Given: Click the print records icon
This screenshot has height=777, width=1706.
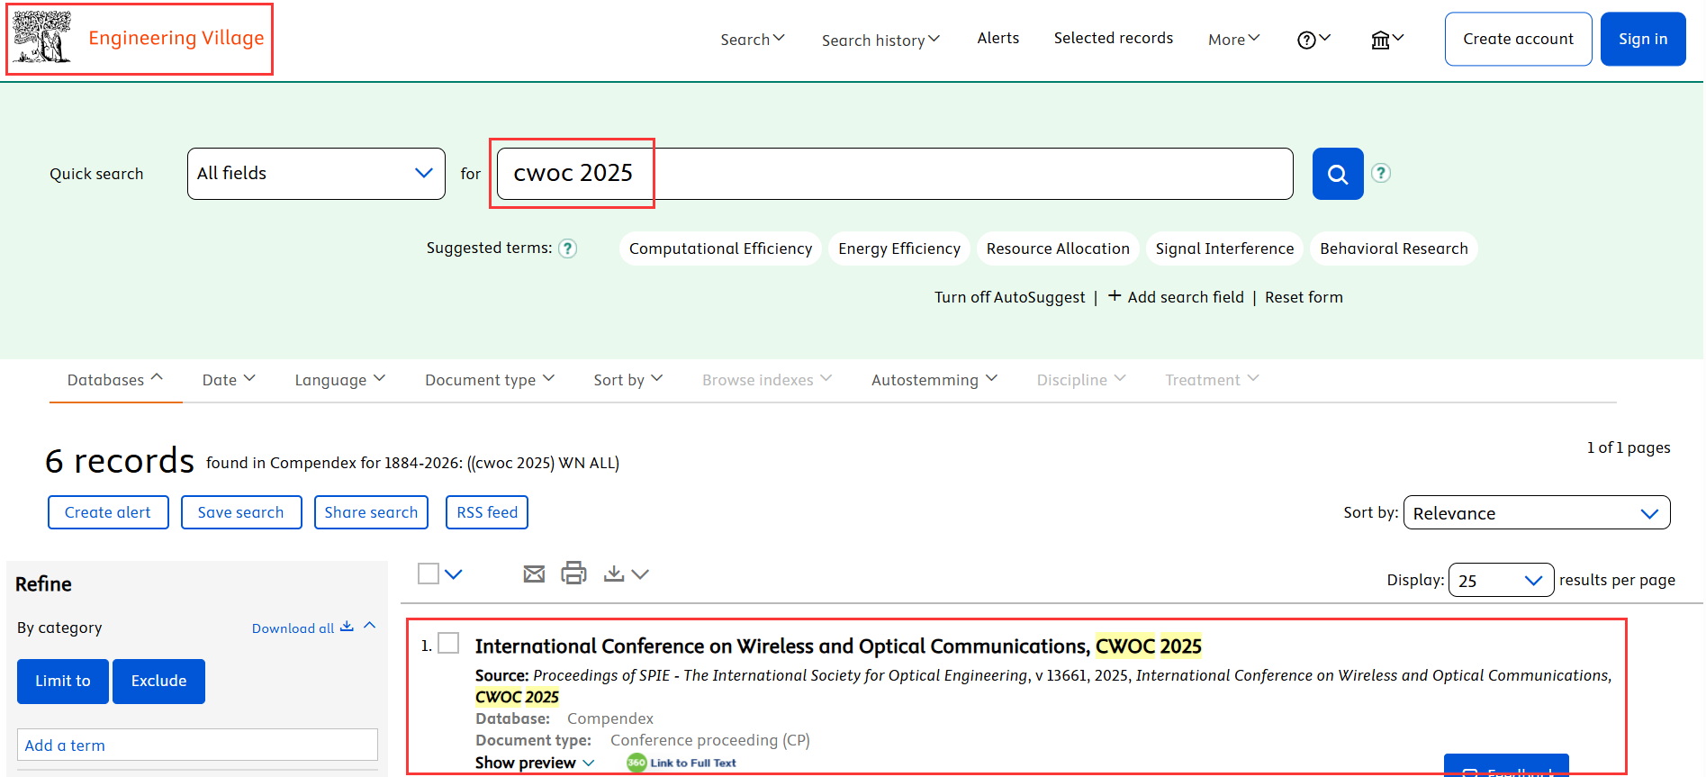Looking at the screenshot, I should (x=573, y=574).
